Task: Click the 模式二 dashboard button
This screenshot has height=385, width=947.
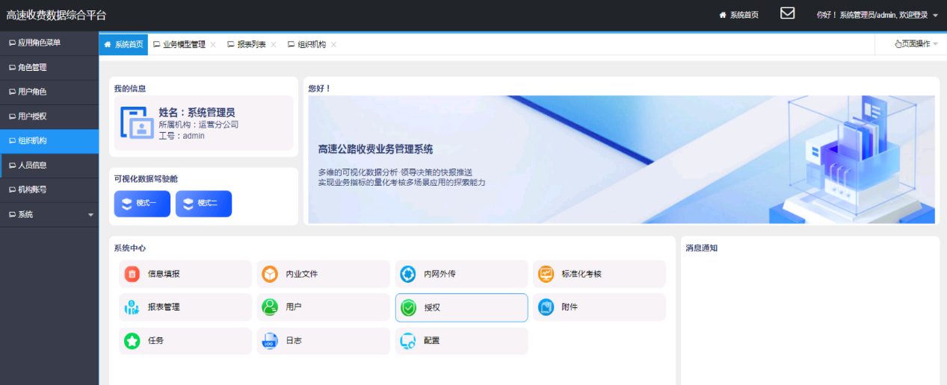Action: [x=203, y=204]
